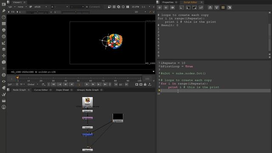Jump to the last frame
The height and width of the screenshot is (153, 272).
pyautogui.click(x=105, y=84)
